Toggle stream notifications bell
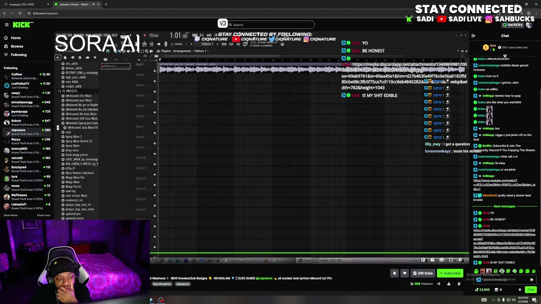 pos(394,273)
